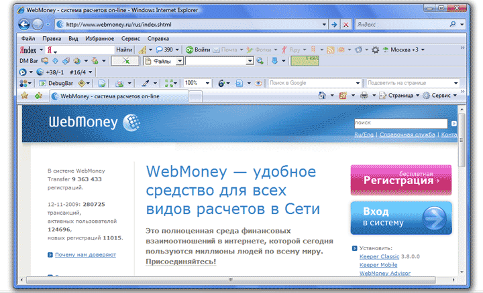Open the address bar history dropdown
The width and height of the screenshot is (483, 293).
(x=324, y=25)
